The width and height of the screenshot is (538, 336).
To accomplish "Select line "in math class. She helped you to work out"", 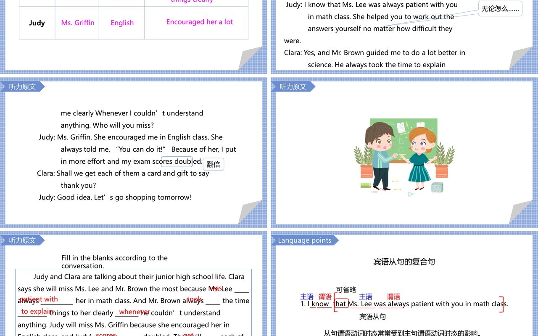I will click(381, 17).
